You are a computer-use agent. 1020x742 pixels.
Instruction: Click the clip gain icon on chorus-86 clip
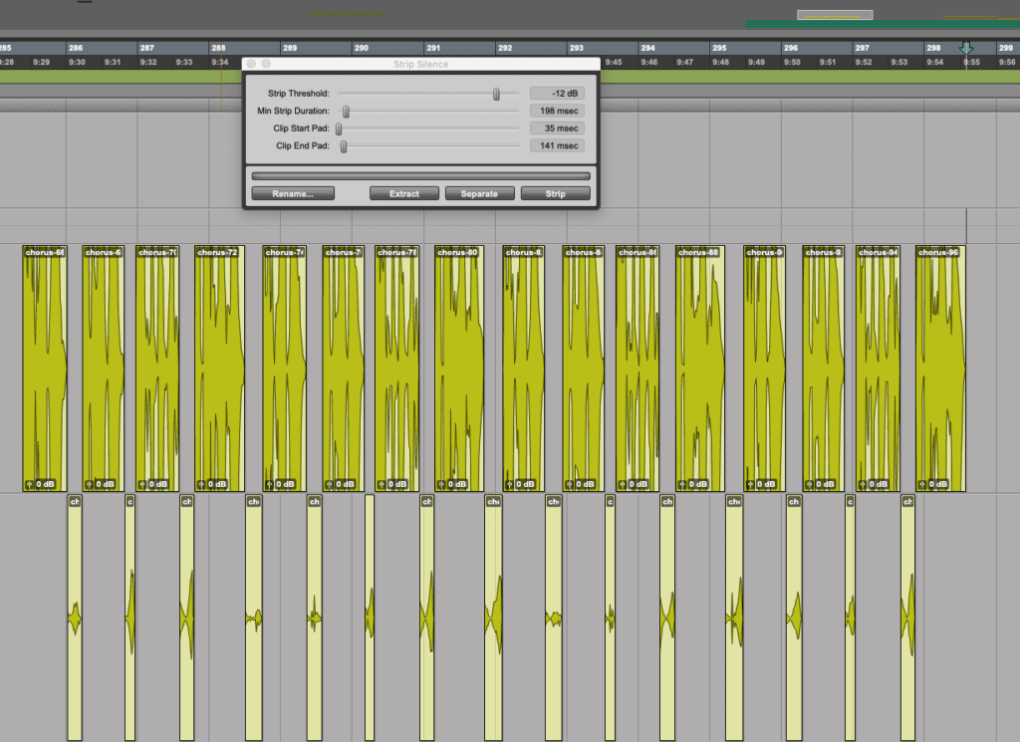pyautogui.click(x=623, y=484)
